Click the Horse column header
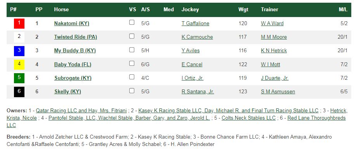 point(61,9)
